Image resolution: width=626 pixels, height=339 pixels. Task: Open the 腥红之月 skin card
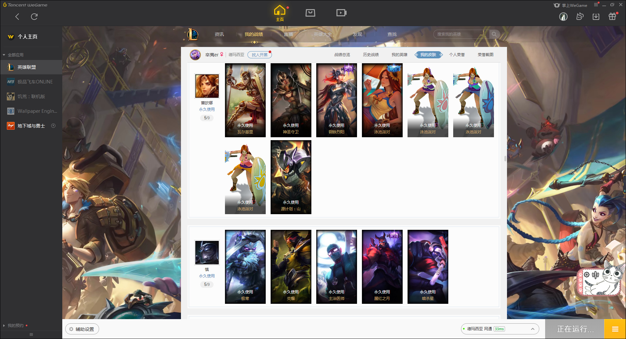pos(382,267)
